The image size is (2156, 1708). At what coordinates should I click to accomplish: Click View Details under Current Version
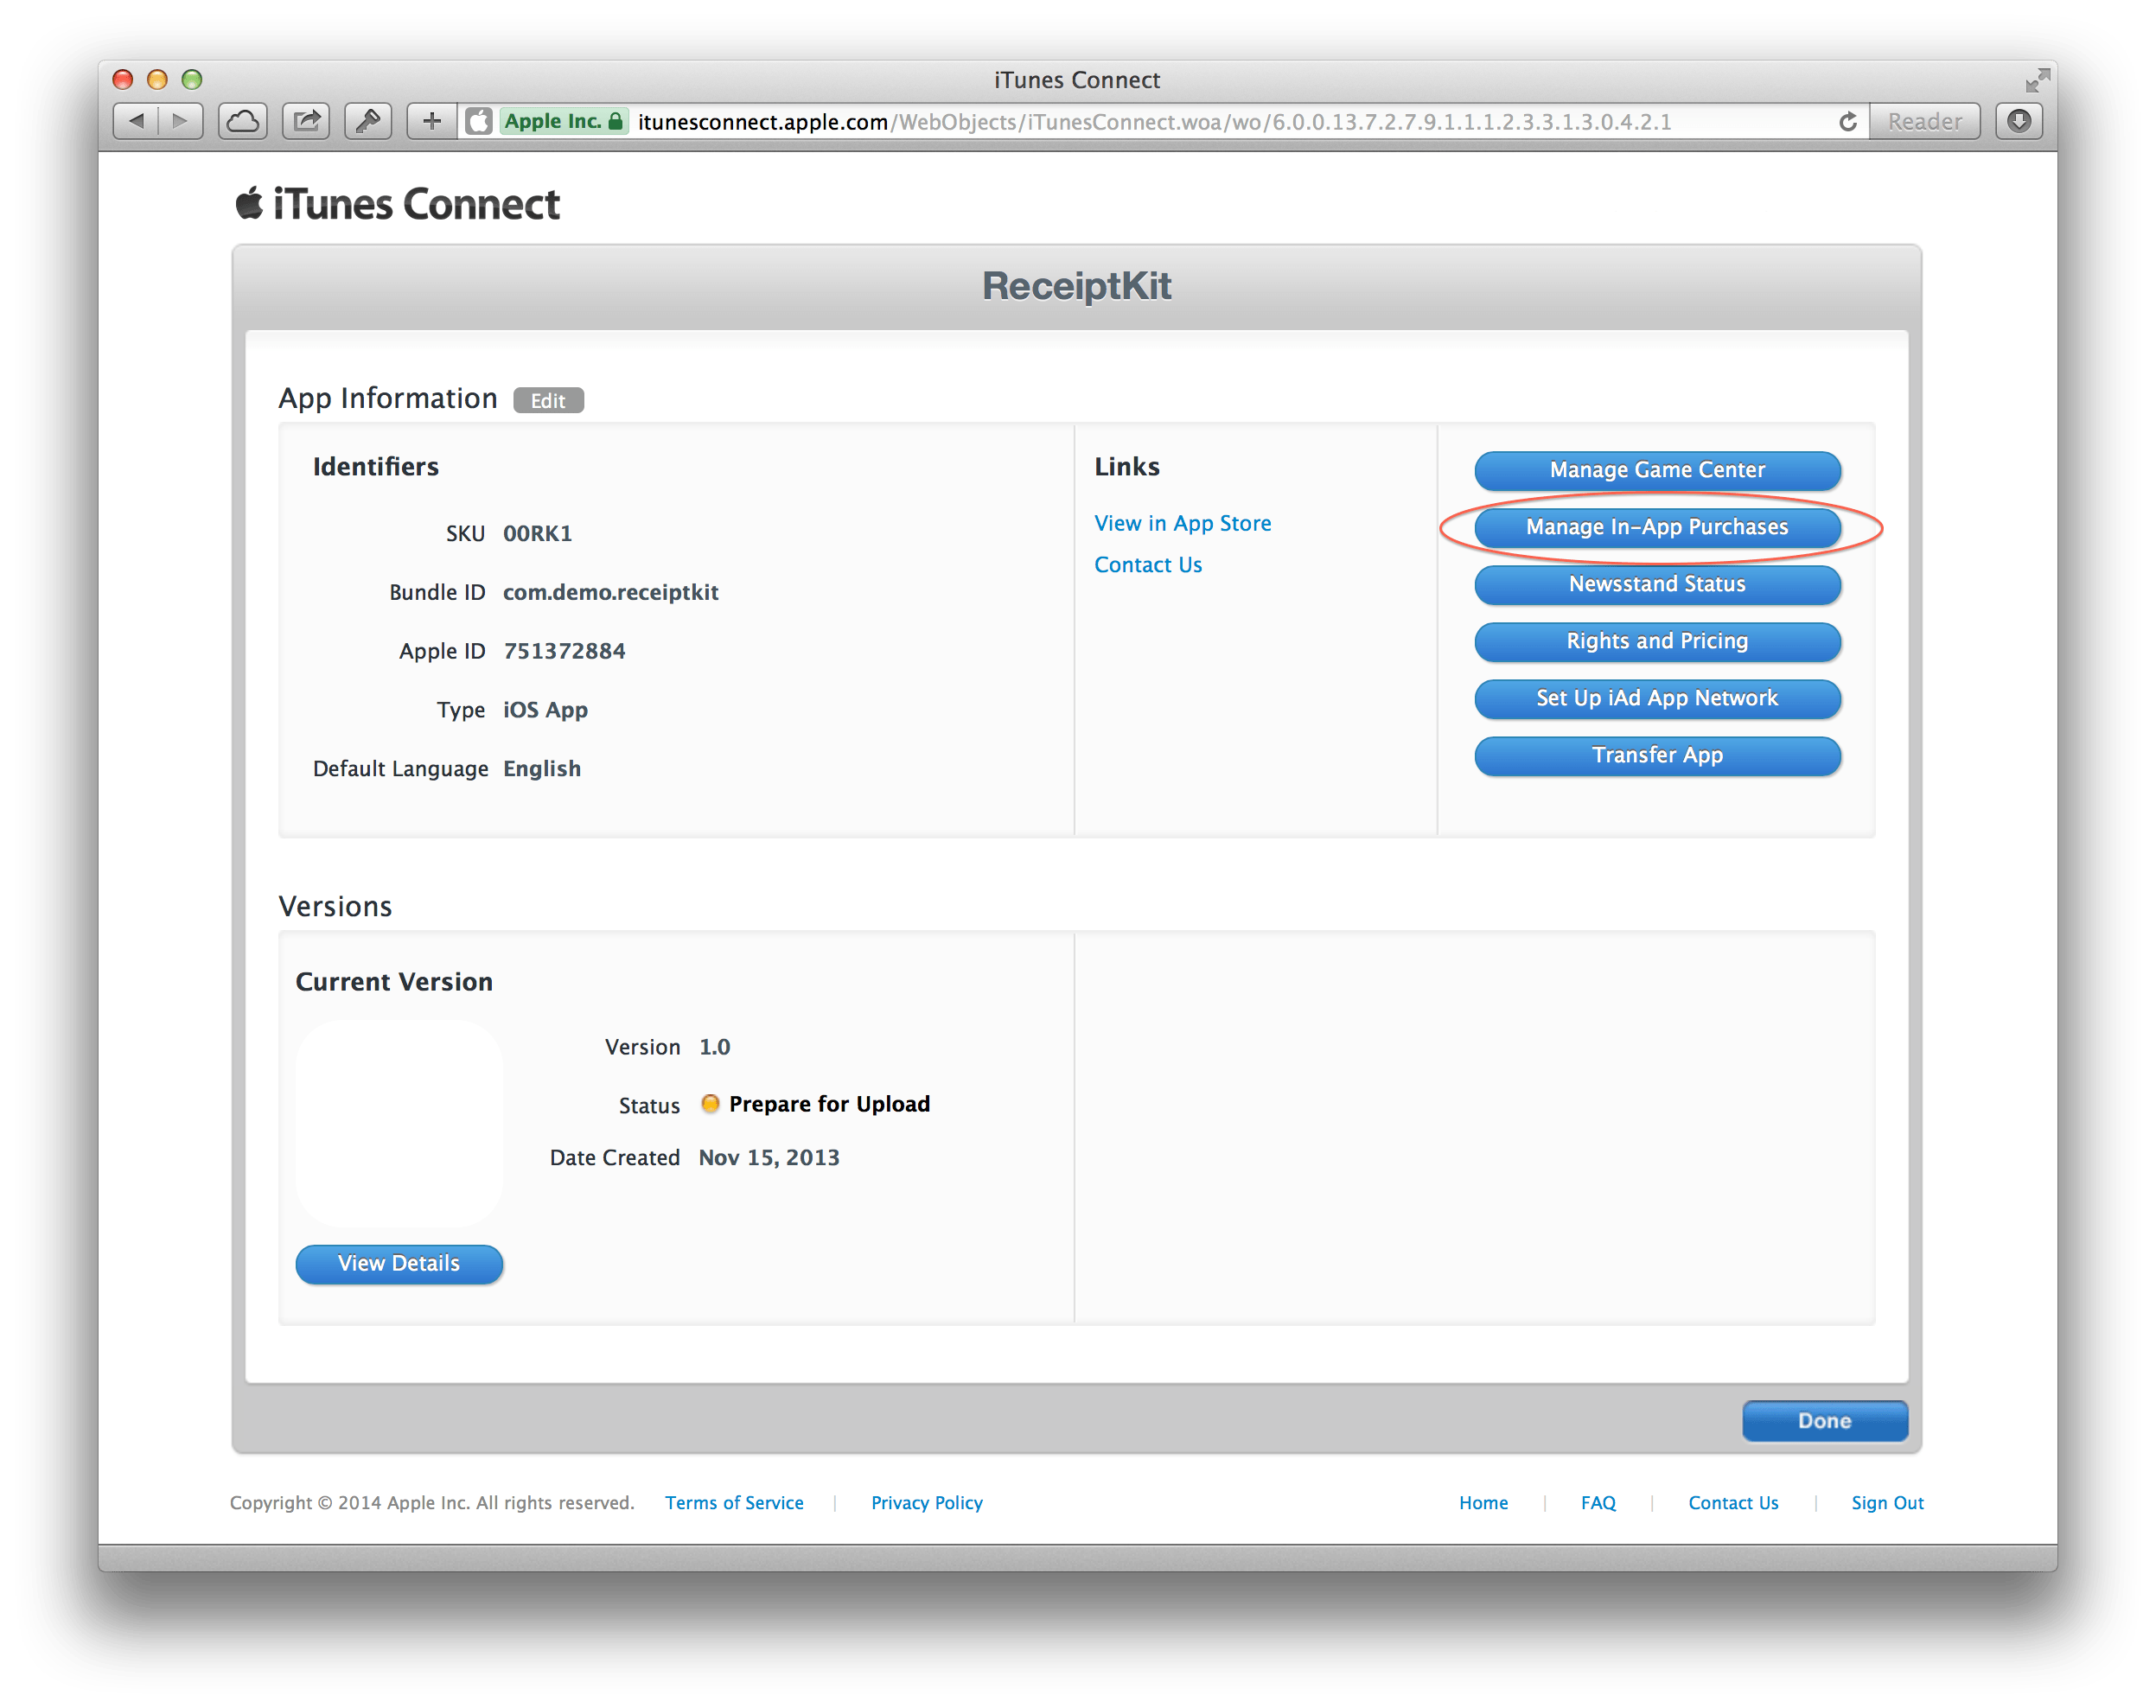399,1264
